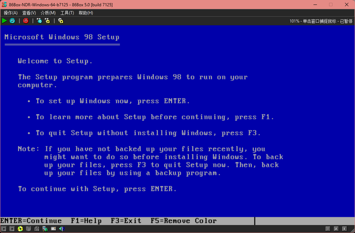The image size is (355, 233).
Task: Close the 86Box window
Action: [x=347, y=5]
